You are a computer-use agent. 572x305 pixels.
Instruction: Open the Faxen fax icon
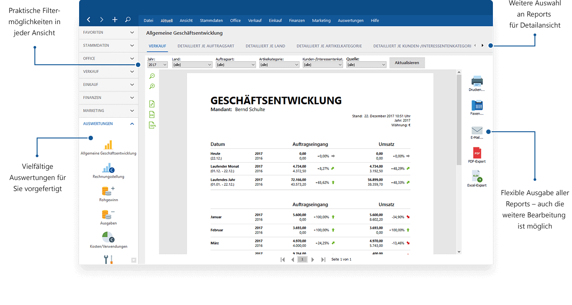click(x=477, y=106)
